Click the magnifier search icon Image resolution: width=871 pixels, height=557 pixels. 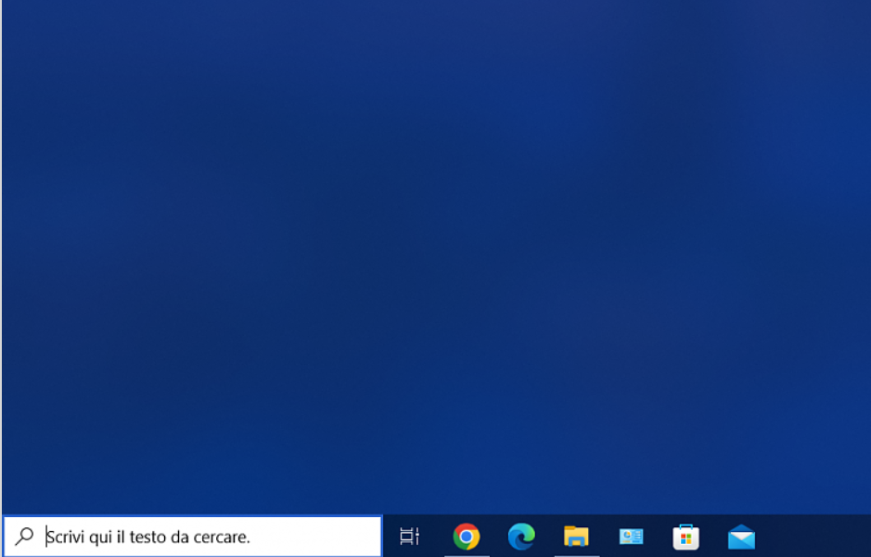(24, 537)
